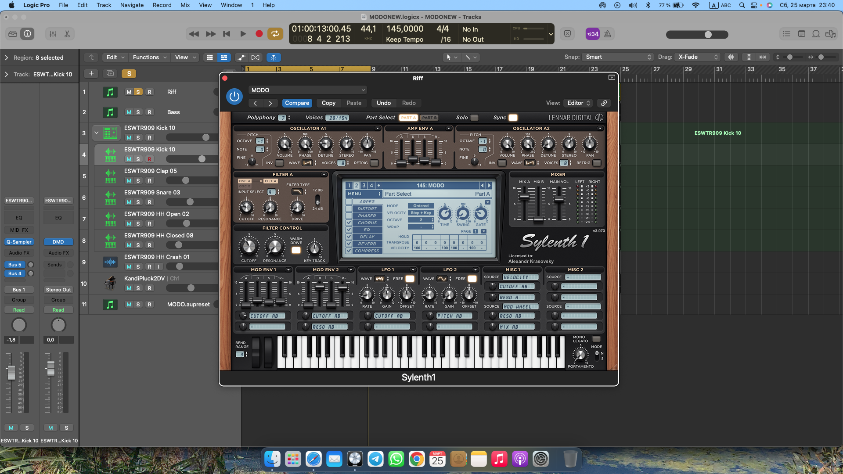The width and height of the screenshot is (843, 474).
Task: Open the Functions menu in Tracks area
Action: click(149, 57)
